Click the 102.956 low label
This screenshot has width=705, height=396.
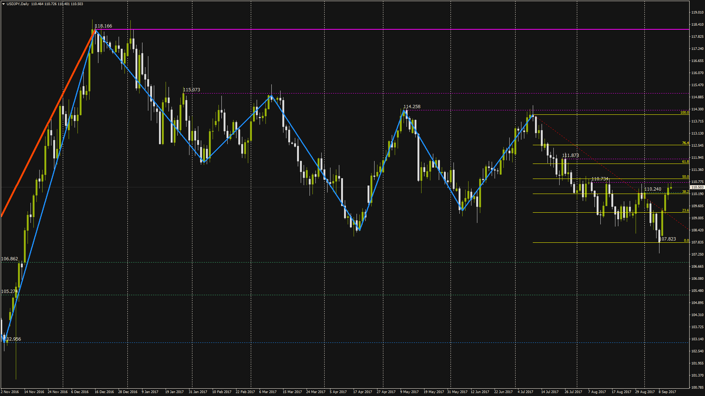(x=13, y=339)
